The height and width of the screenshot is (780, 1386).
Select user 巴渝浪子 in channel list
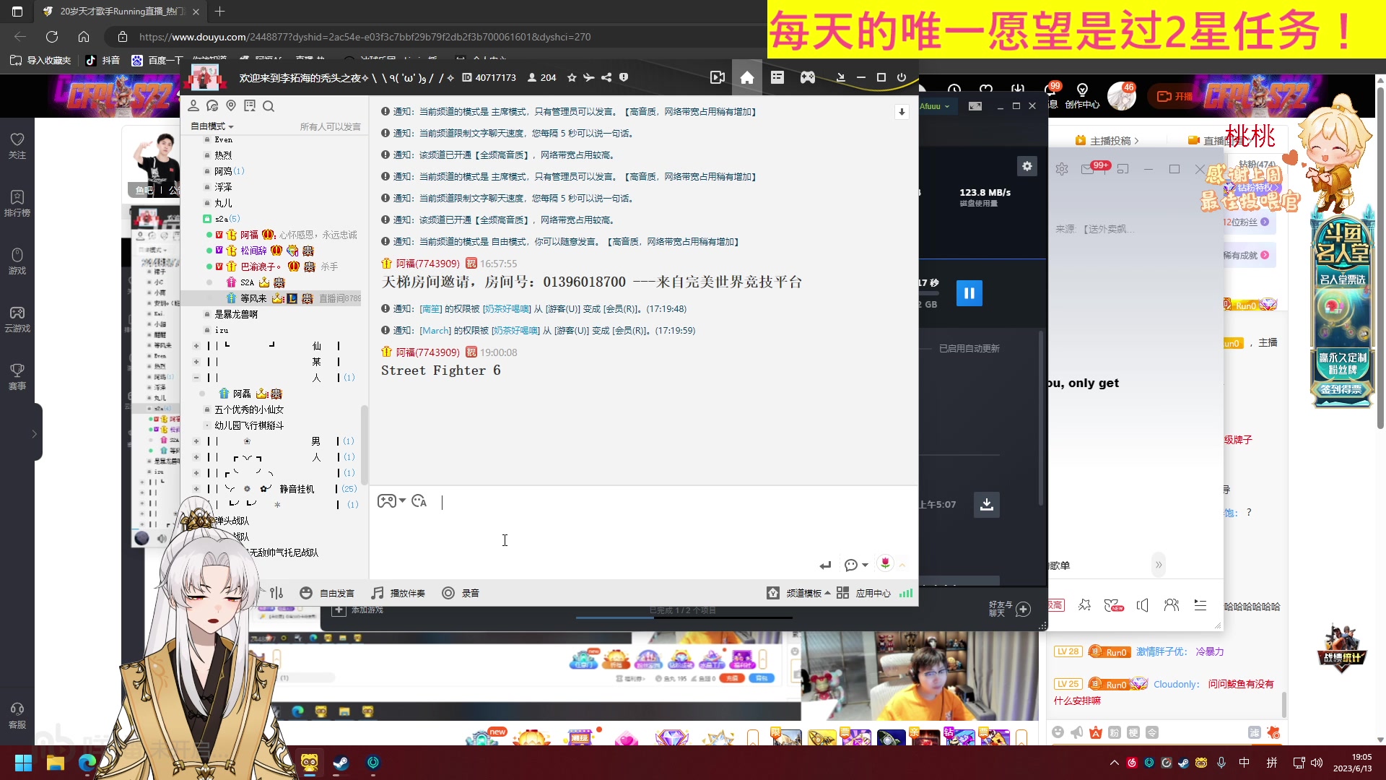[x=261, y=266]
